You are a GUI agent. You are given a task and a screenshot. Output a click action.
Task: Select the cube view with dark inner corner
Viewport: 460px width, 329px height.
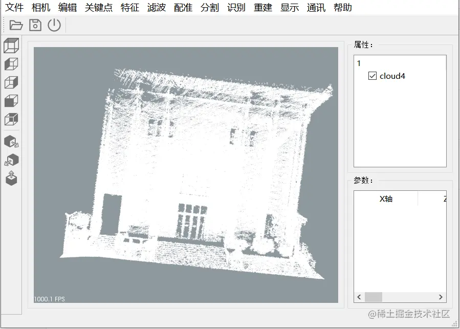click(x=11, y=119)
